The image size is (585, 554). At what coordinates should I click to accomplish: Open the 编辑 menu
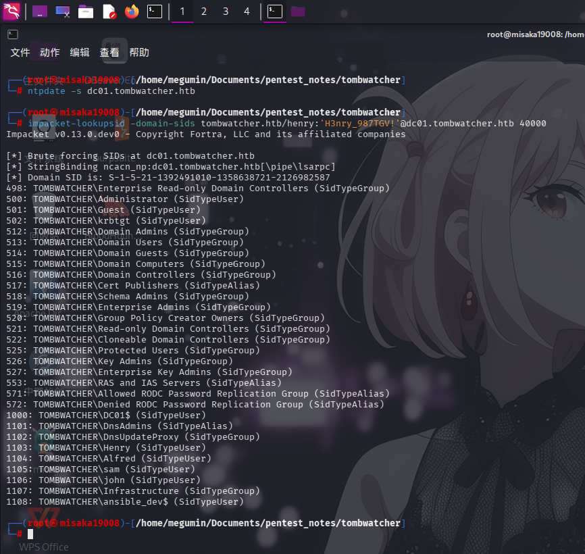pyautogui.click(x=80, y=52)
